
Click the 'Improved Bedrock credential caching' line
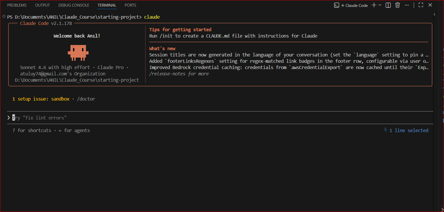[289, 67]
